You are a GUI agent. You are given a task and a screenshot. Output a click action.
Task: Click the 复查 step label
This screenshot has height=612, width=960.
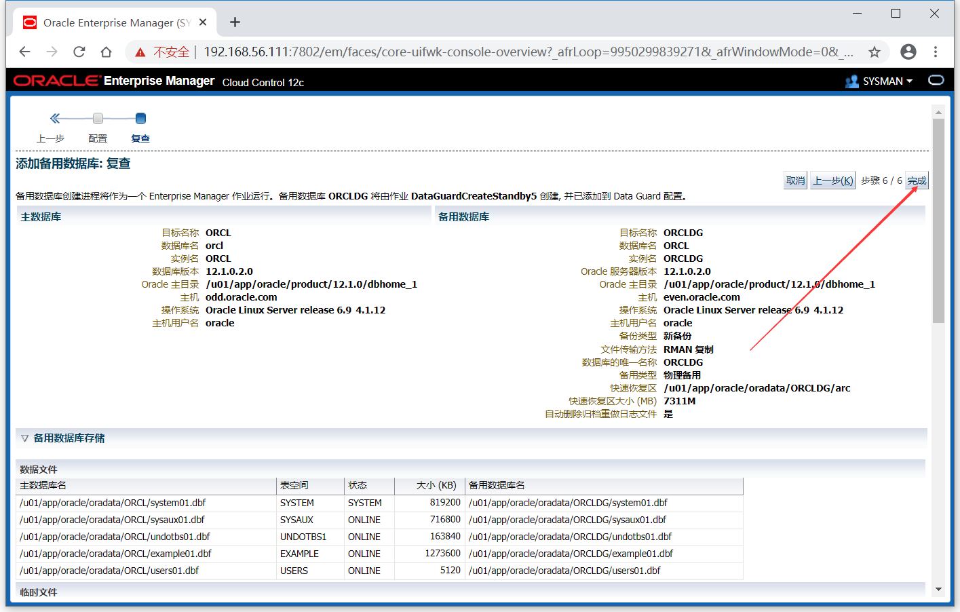click(140, 138)
